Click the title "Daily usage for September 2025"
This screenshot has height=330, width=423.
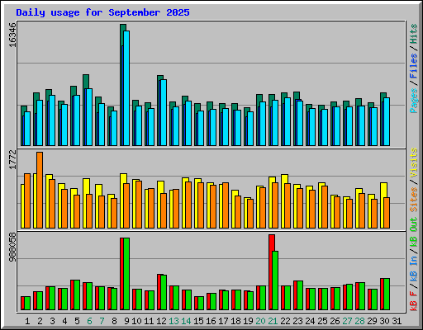tap(102, 12)
